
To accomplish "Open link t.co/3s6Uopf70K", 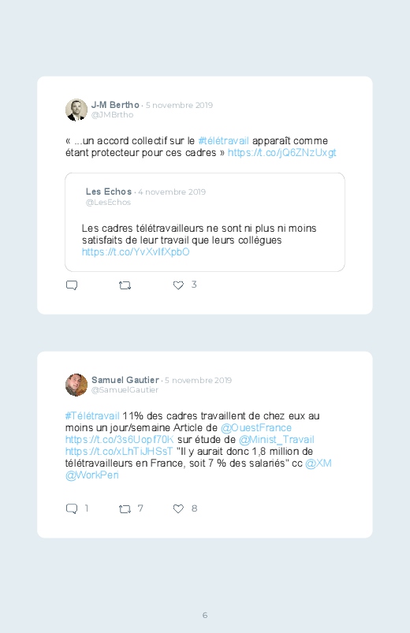I will [120, 439].
